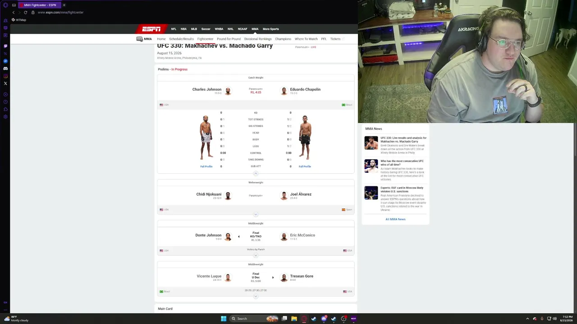Screen dimensions: 577x324
Task: Read RAF card in Moscow article
Action: click(x=402, y=189)
